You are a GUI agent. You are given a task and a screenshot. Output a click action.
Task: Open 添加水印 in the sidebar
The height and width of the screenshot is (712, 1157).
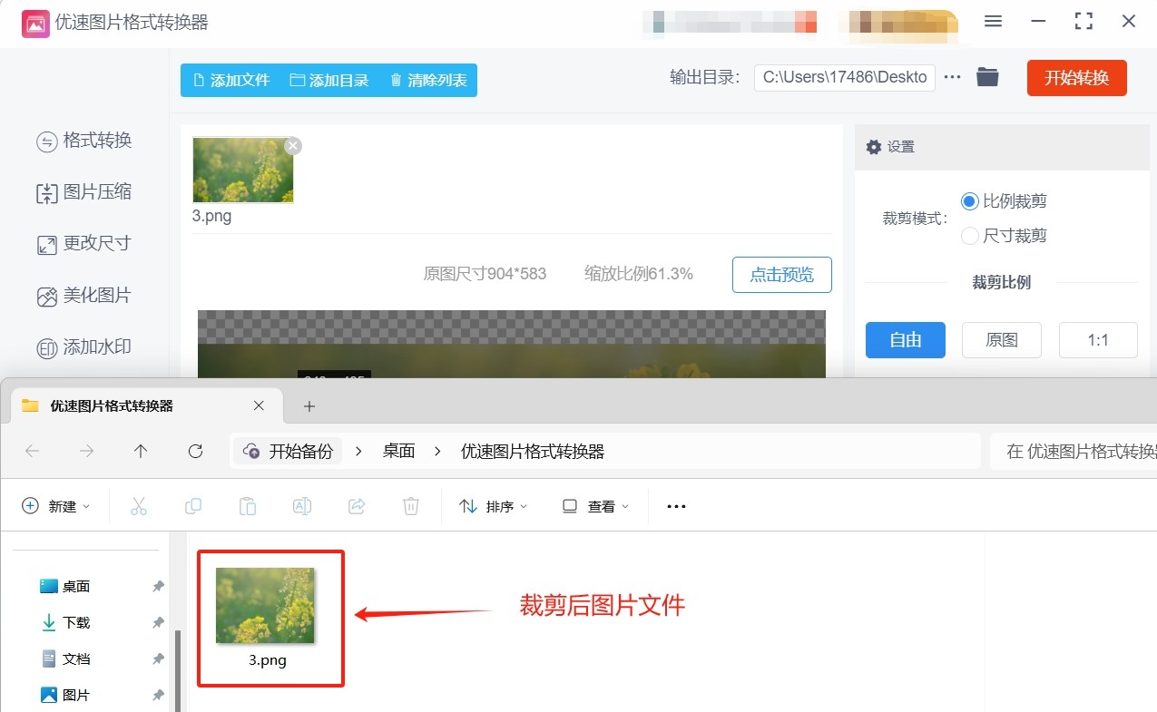coord(84,347)
